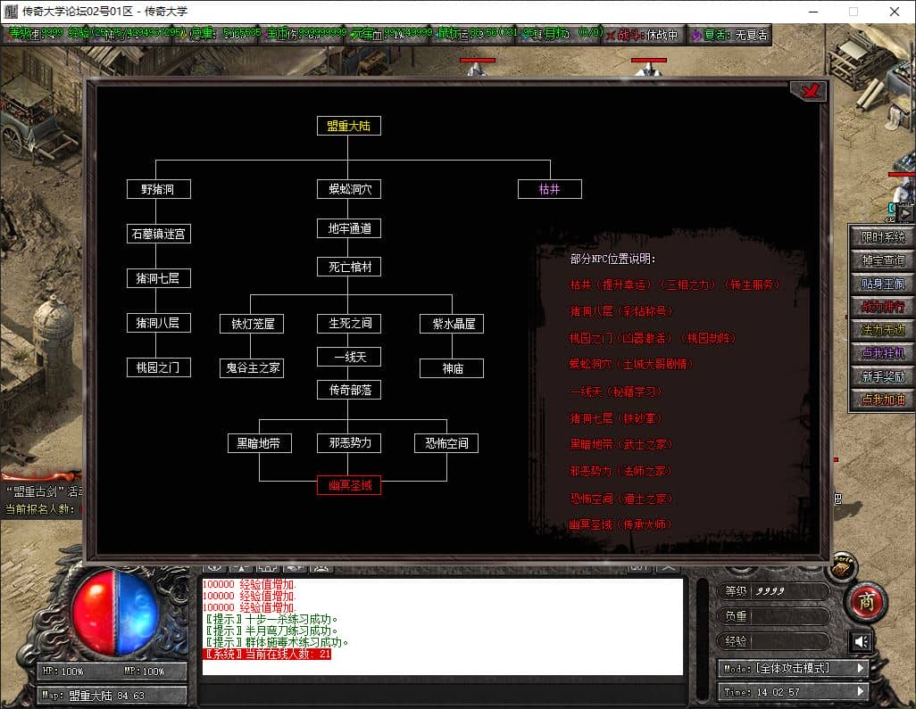This screenshot has width=916, height=709.
Task: Click the MP: 100% readout
Action: coord(145,671)
